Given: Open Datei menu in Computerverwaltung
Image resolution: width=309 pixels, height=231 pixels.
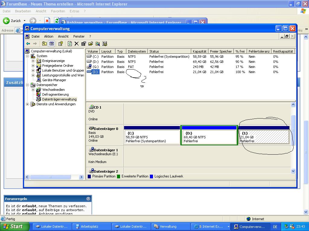Looking at the screenshot, I should pyautogui.click(x=36, y=36).
